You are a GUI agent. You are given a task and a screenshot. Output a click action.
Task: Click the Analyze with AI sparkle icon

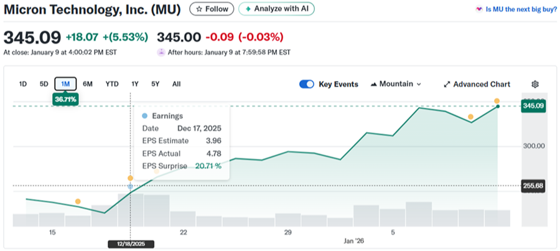249,9
